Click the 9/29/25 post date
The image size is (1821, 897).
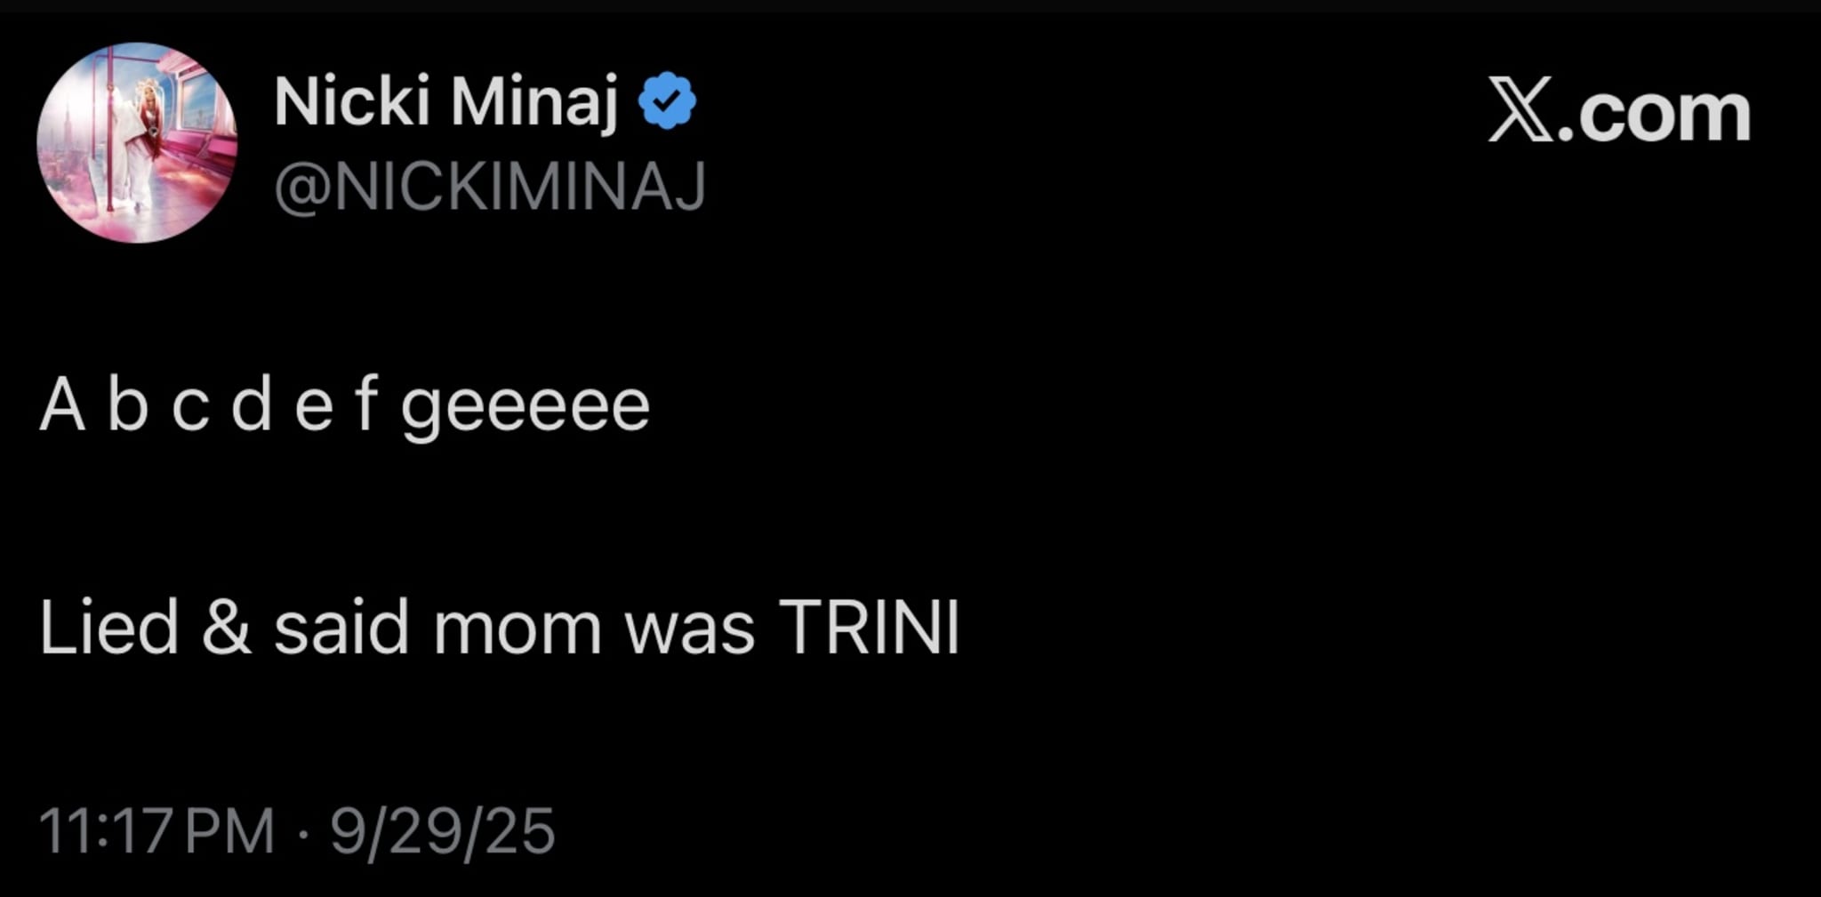point(443,832)
